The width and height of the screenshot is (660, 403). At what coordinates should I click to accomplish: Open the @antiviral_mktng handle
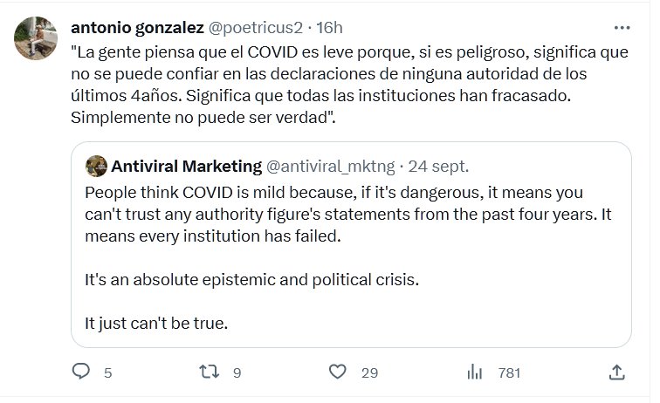pyautogui.click(x=331, y=166)
